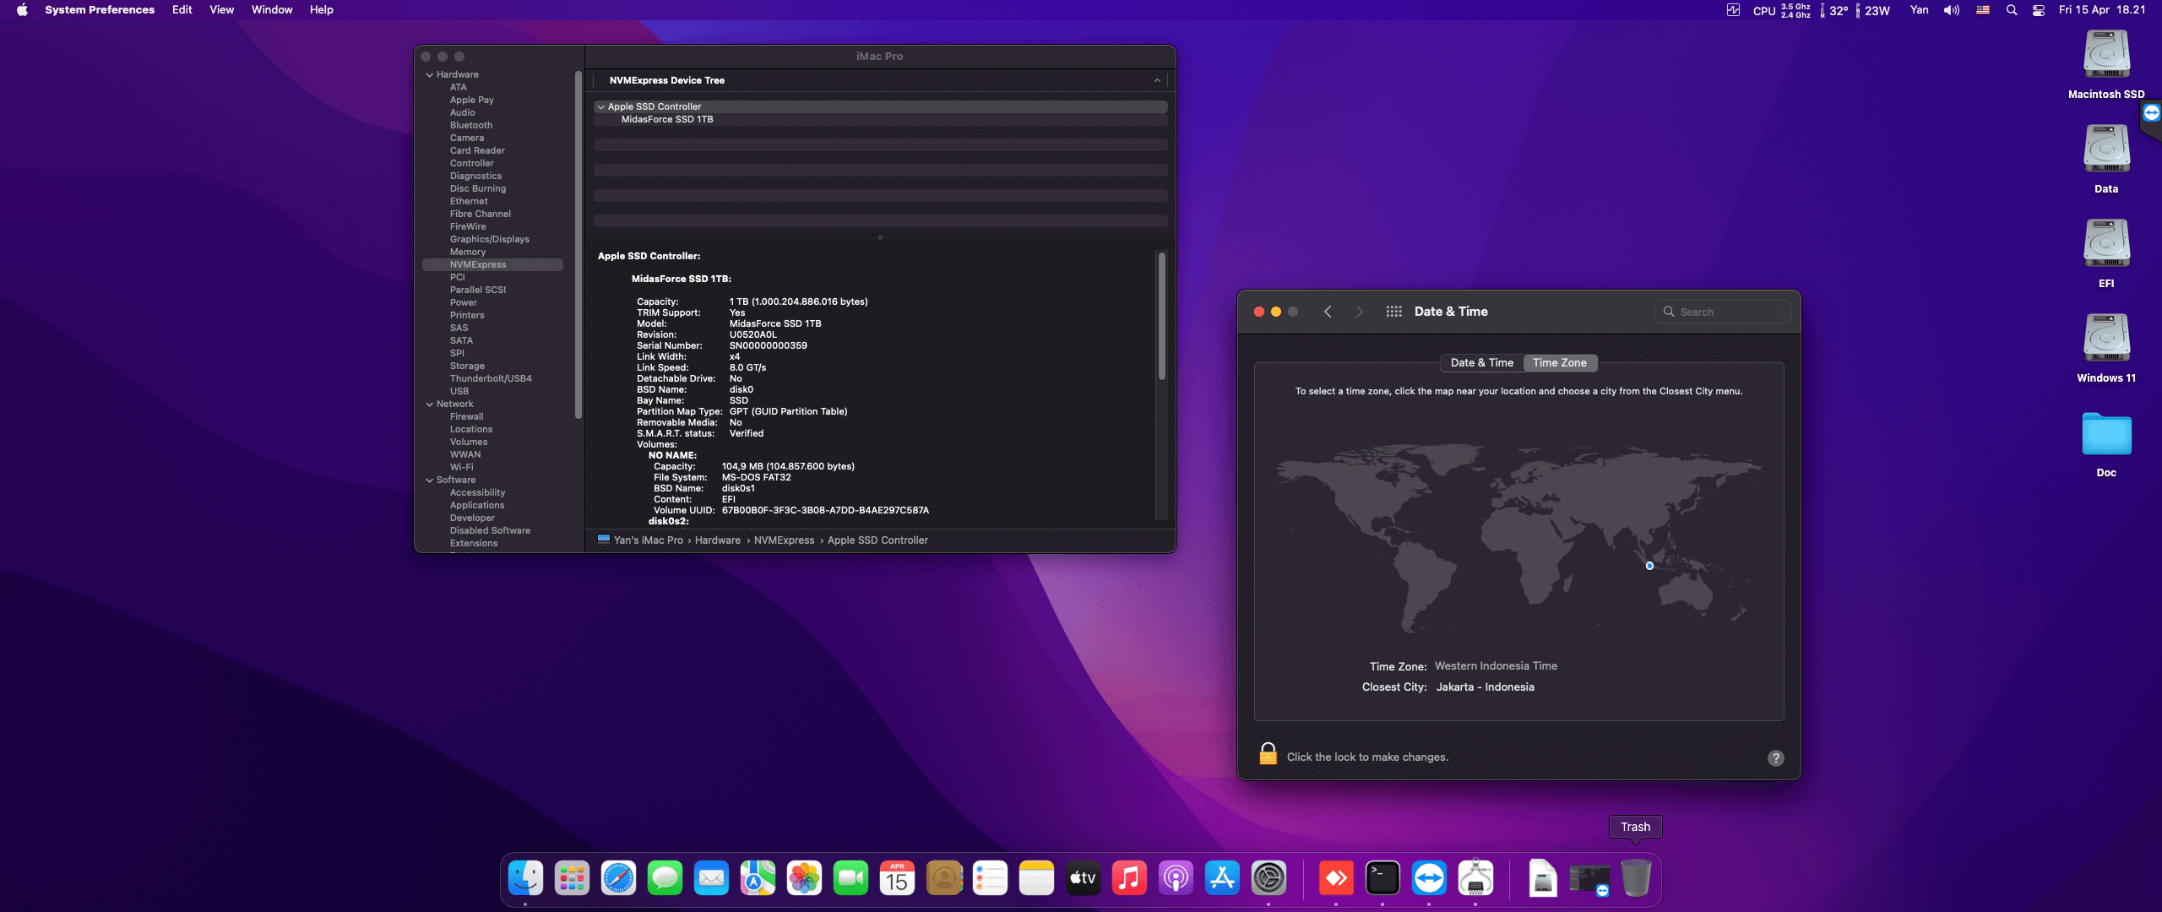The image size is (2162, 912).
Task: Open the Trash in the Dock
Action: click(1636, 878)
